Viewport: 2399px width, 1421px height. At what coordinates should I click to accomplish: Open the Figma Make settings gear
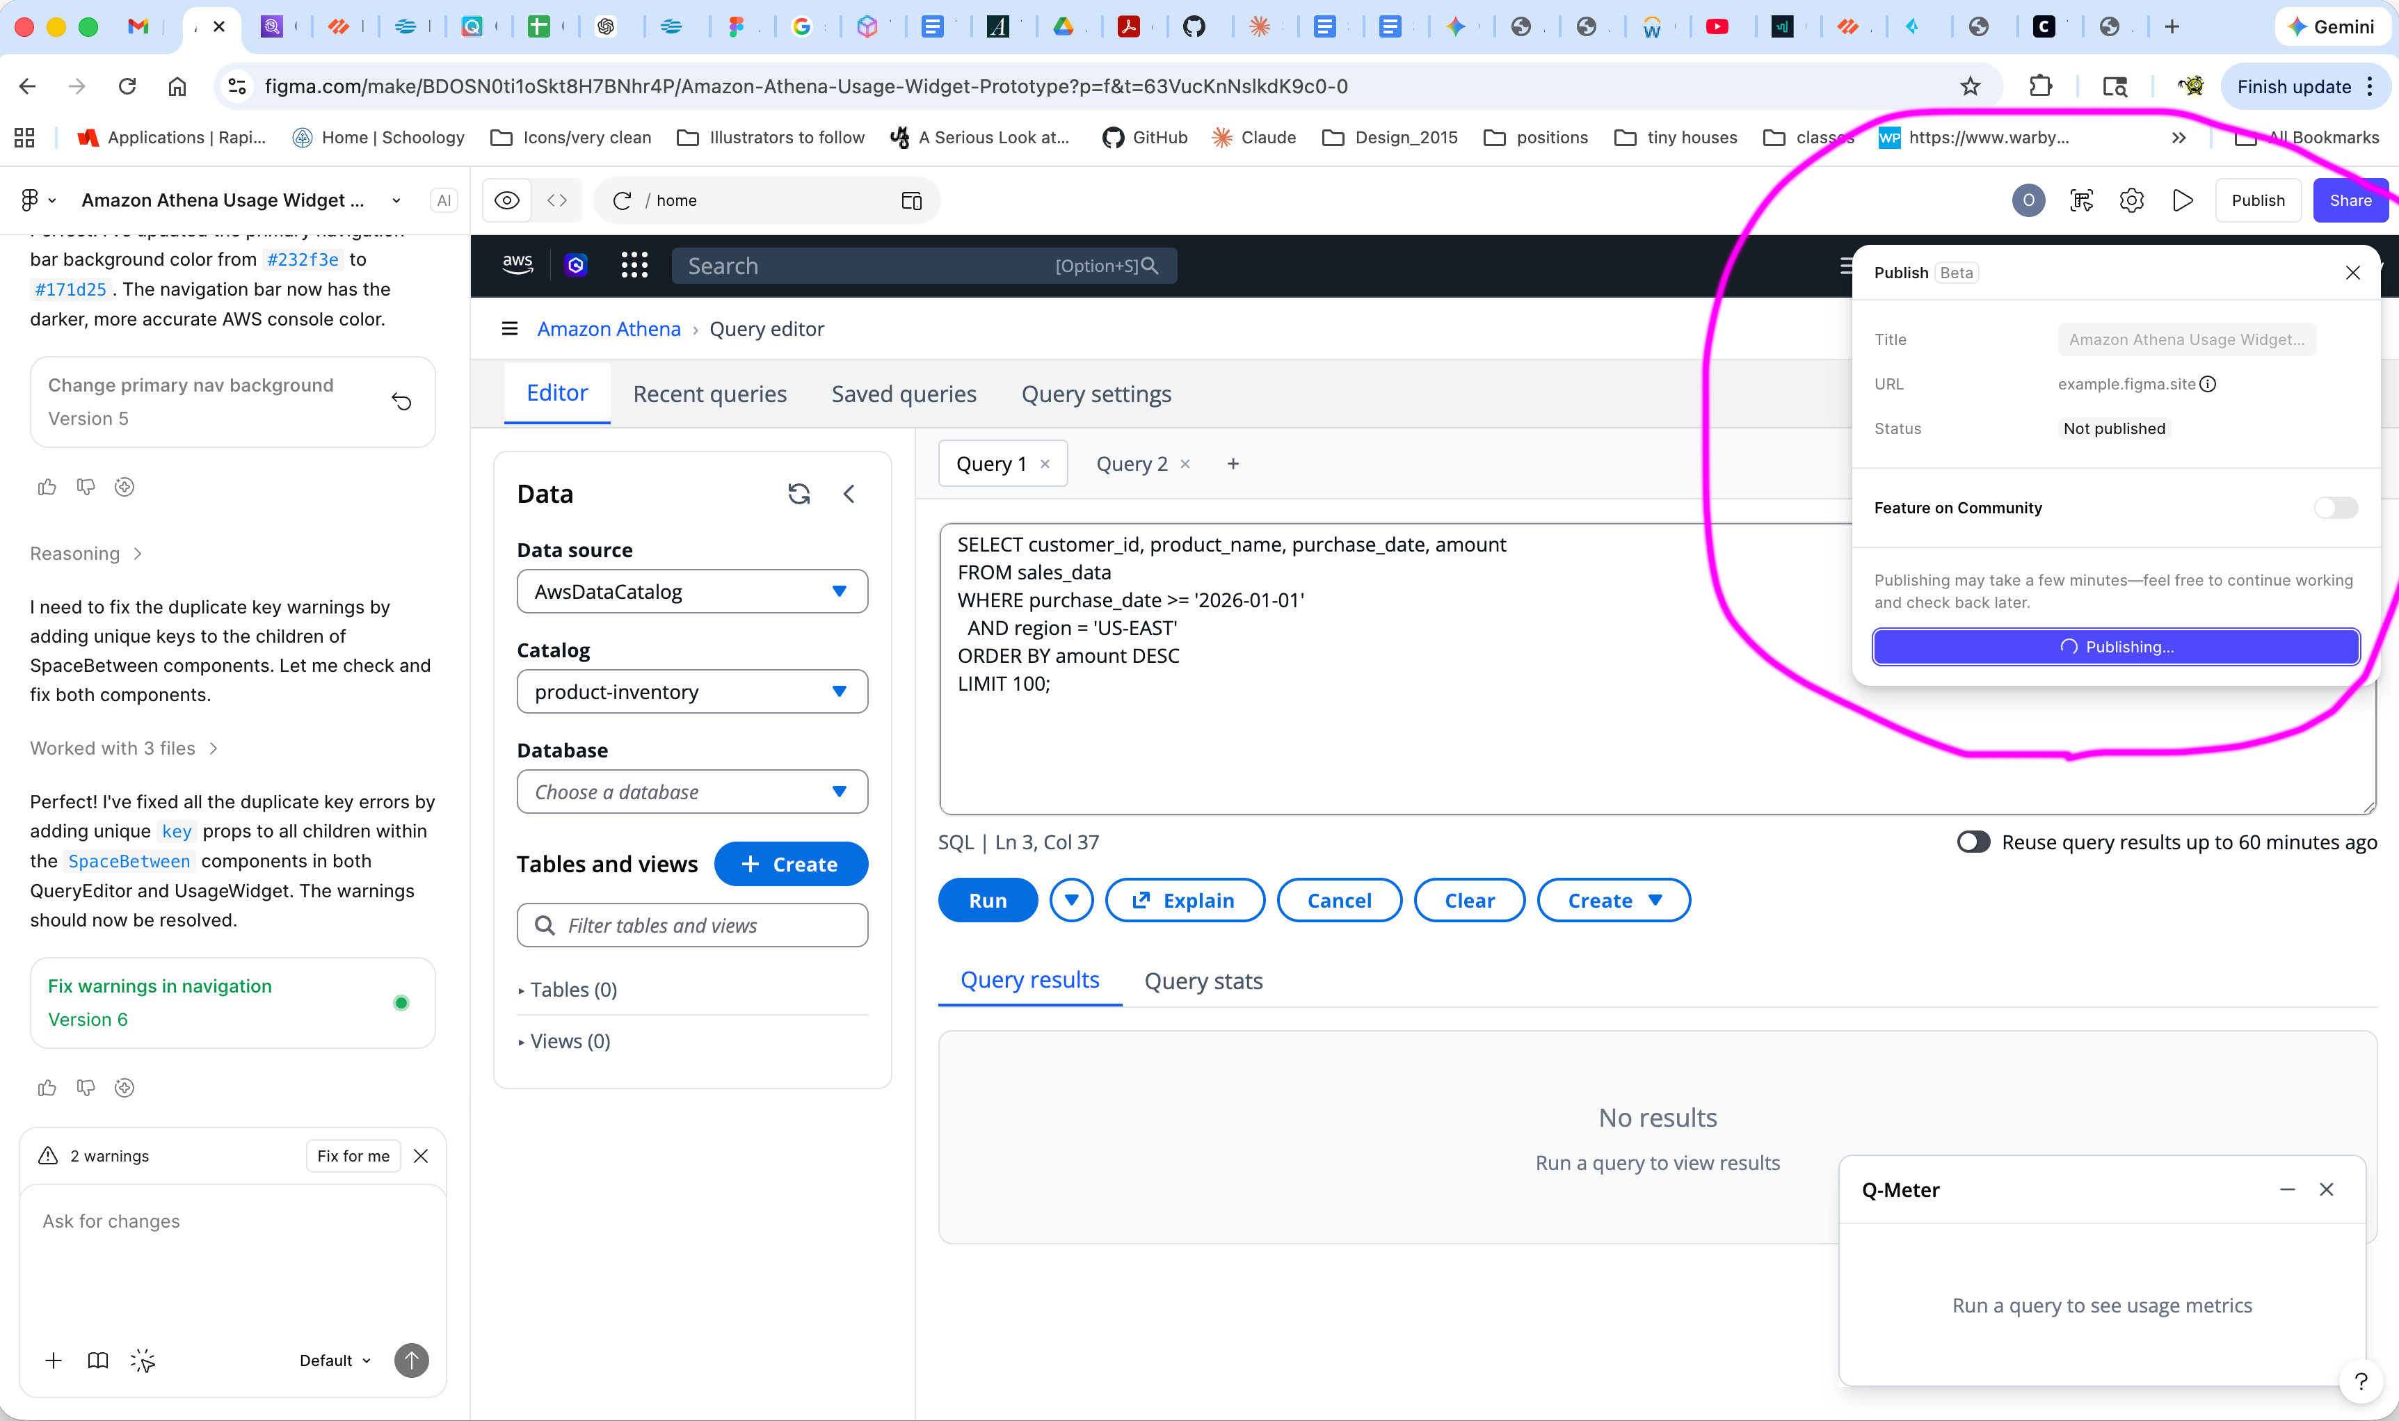click(x=2132, y=200)
